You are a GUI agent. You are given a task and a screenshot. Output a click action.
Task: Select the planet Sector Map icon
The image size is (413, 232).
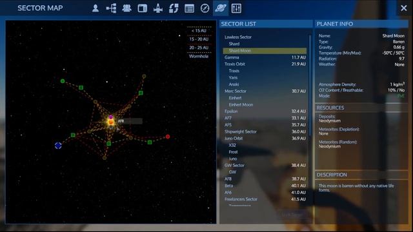pos(221,8)
